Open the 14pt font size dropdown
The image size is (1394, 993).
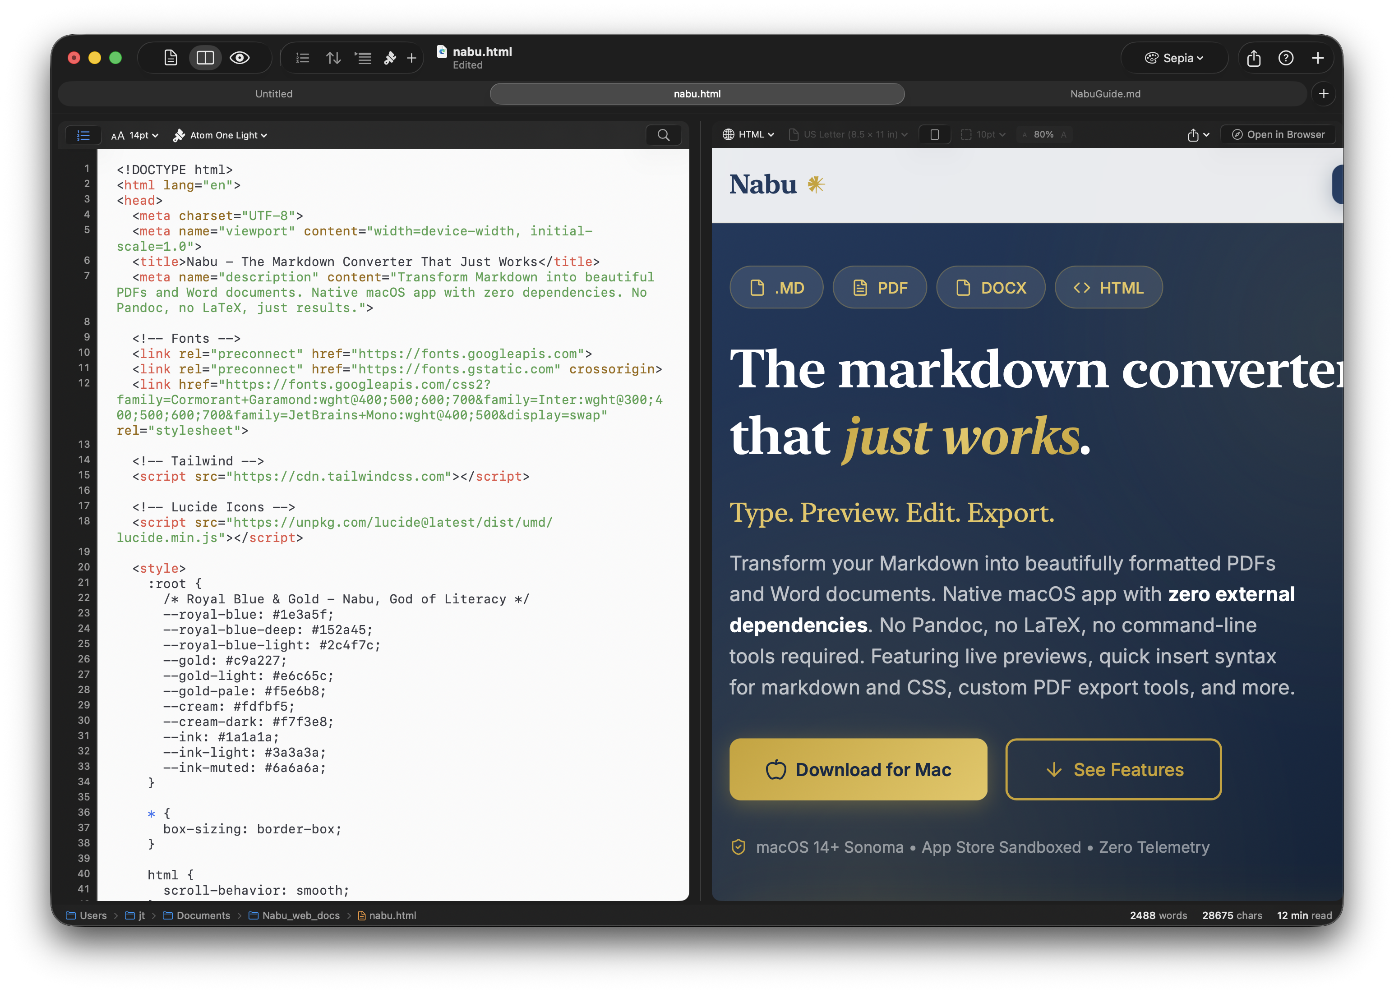tap(135, 135)
